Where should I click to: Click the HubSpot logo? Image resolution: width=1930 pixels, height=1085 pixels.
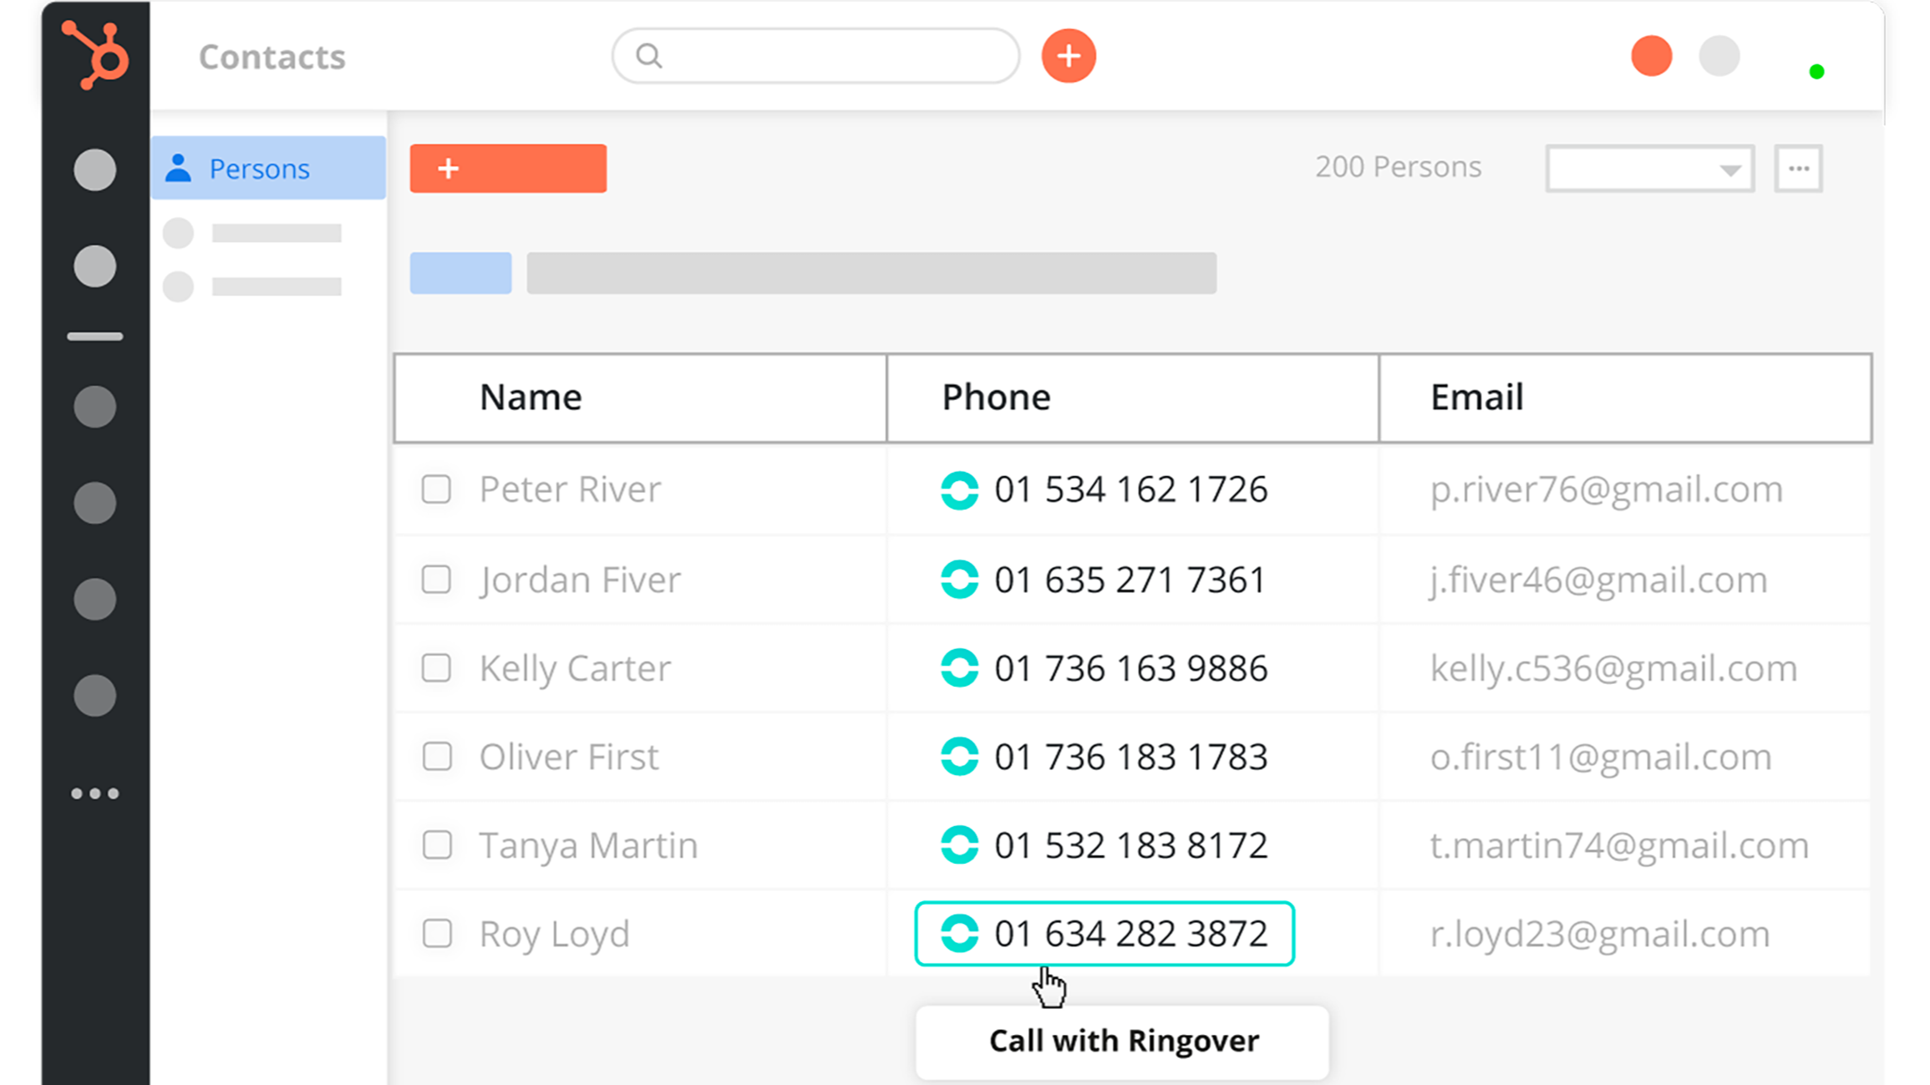click(94, 55)
